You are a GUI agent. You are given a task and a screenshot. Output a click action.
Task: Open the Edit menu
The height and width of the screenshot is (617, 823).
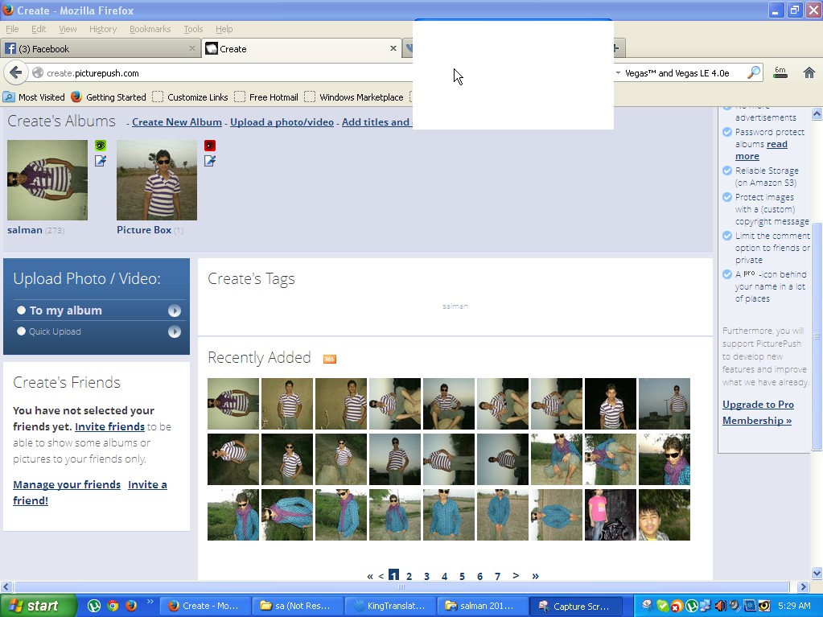pos(39,29)
